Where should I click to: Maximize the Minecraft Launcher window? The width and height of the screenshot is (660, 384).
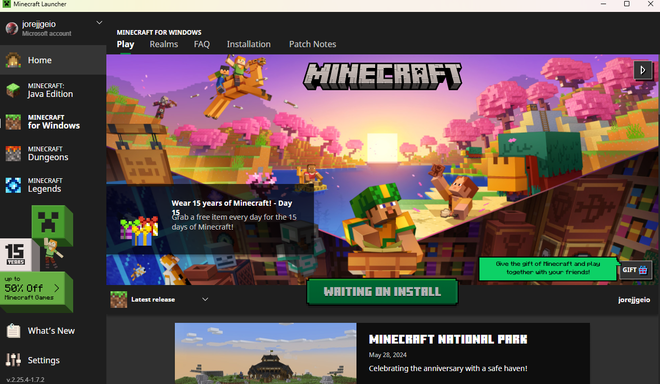coord(627,4)
